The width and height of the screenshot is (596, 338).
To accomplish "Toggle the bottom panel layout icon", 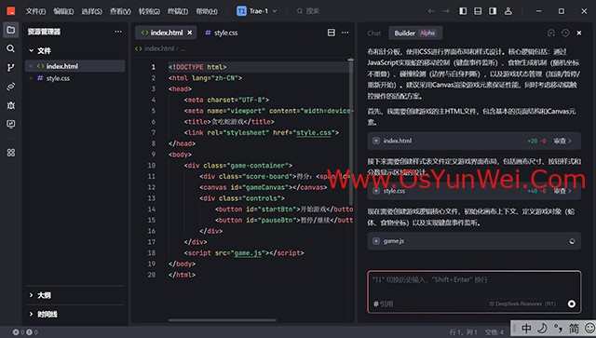I will [x=478, y=11].
